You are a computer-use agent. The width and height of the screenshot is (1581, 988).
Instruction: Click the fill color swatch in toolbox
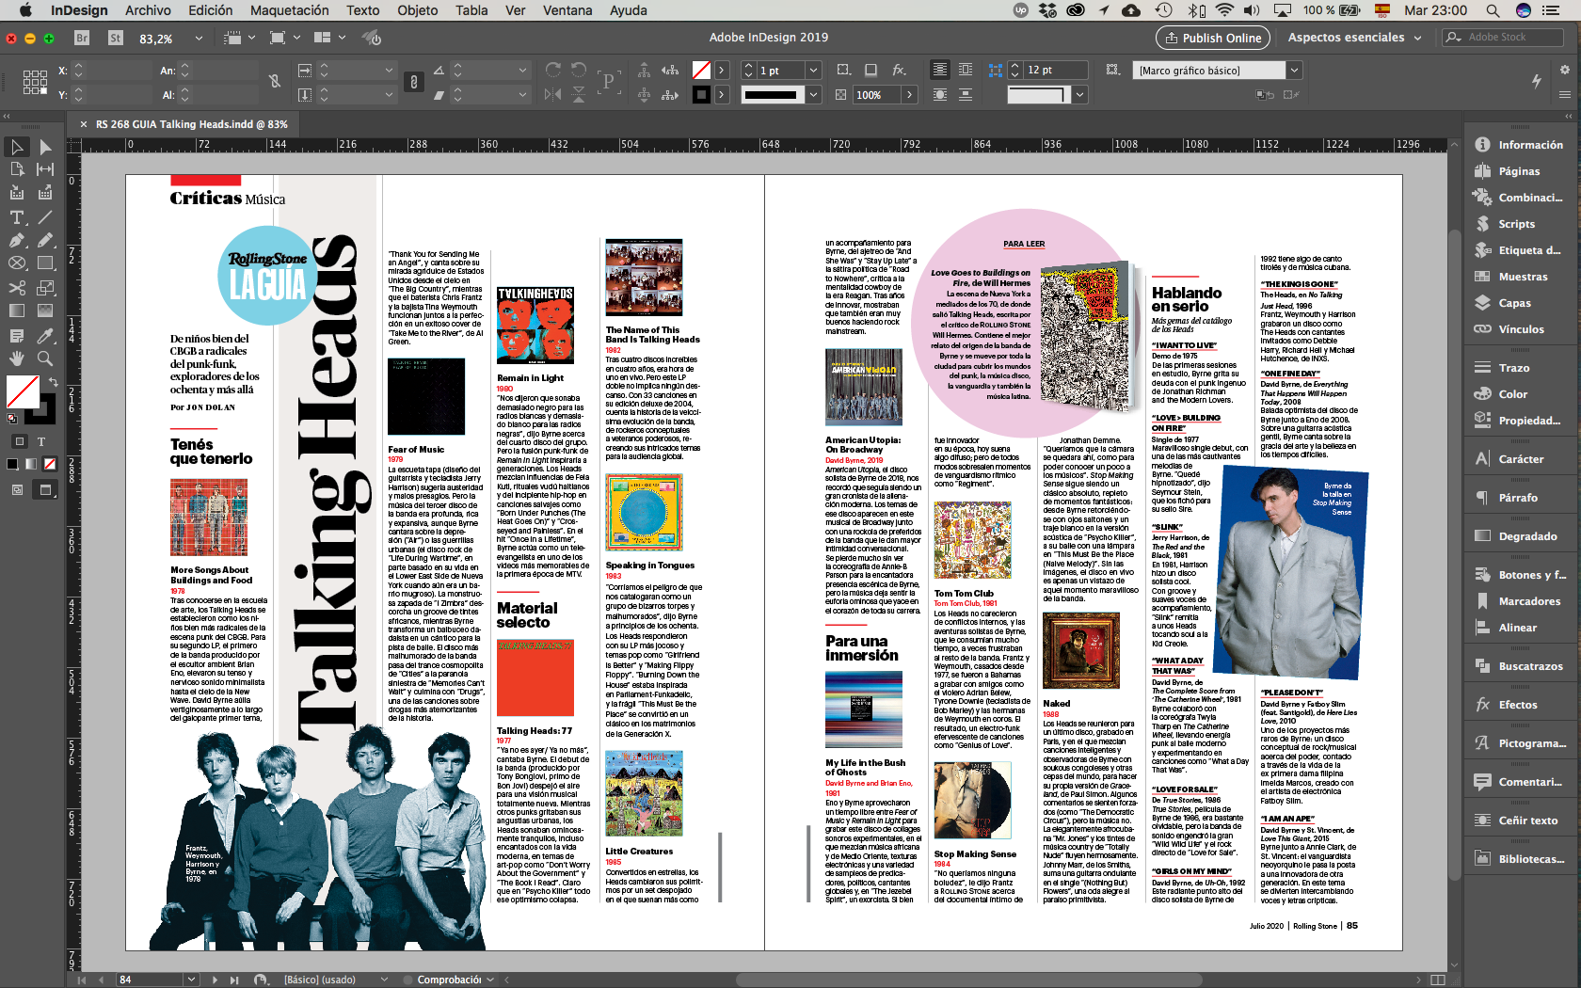[x=22, y=391]
